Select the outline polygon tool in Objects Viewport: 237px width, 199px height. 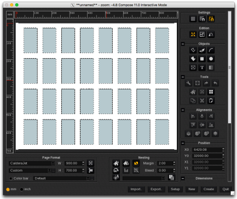coord(193,50)
